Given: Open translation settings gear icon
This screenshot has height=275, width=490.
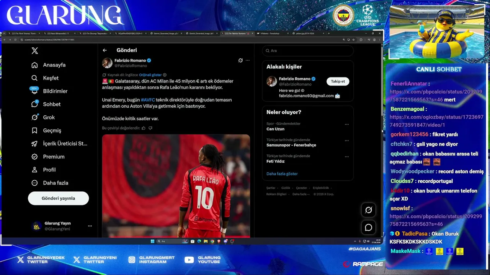Looking at the screenshot, I should (165, 75).
